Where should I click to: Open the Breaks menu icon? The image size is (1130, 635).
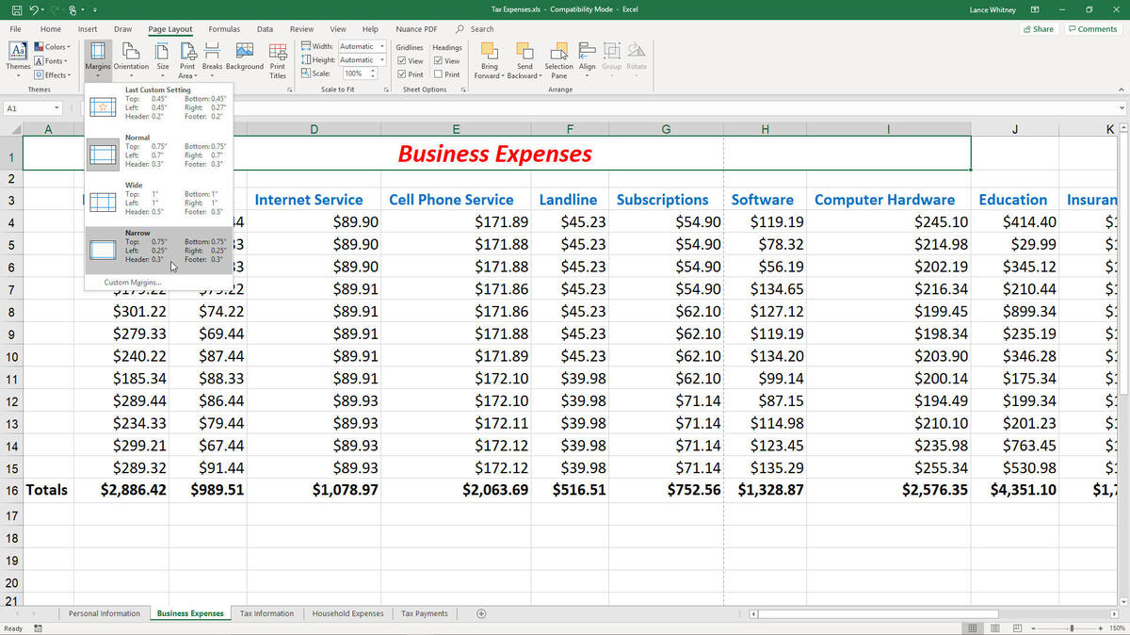(212, 57)
